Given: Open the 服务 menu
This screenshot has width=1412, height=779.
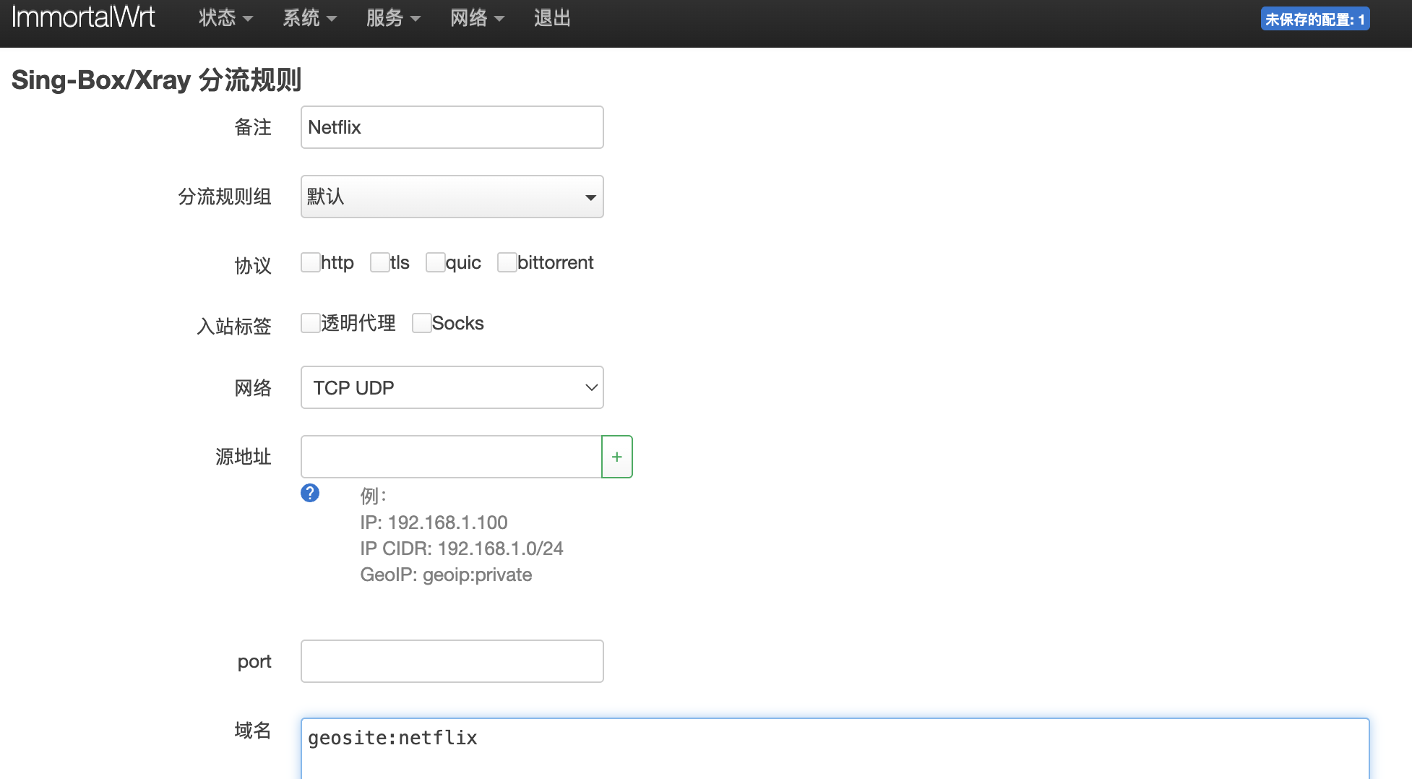Looking at the screenshot, I should pyautogui.click(x=393, y=18).
